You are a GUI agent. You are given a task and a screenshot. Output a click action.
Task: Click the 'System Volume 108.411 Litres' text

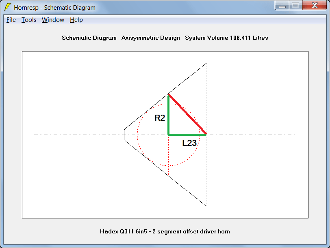point(226,38)
